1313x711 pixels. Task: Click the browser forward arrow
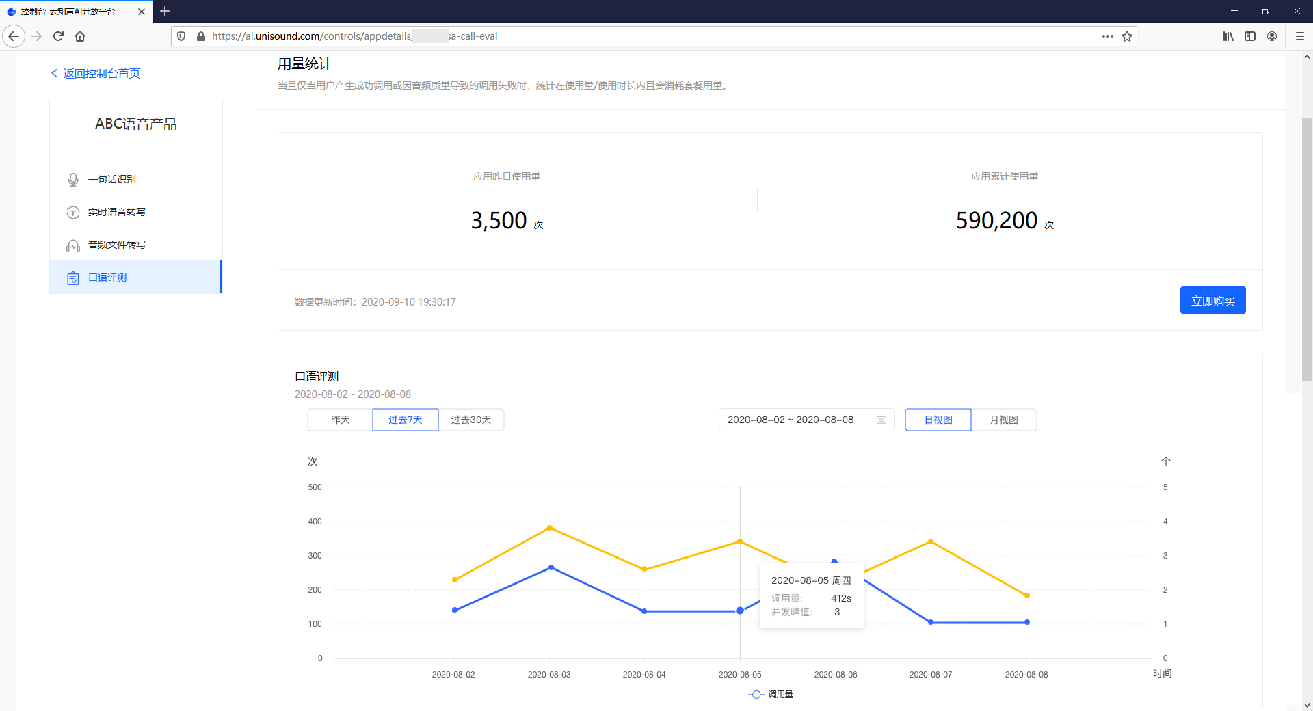(37, 36)
